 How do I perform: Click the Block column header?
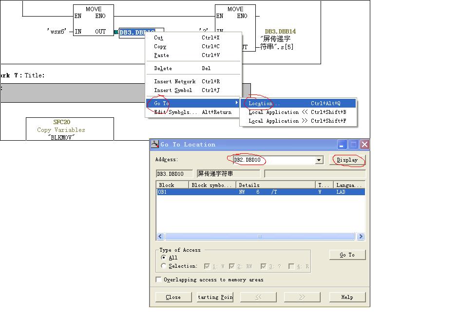coord(172,185)
